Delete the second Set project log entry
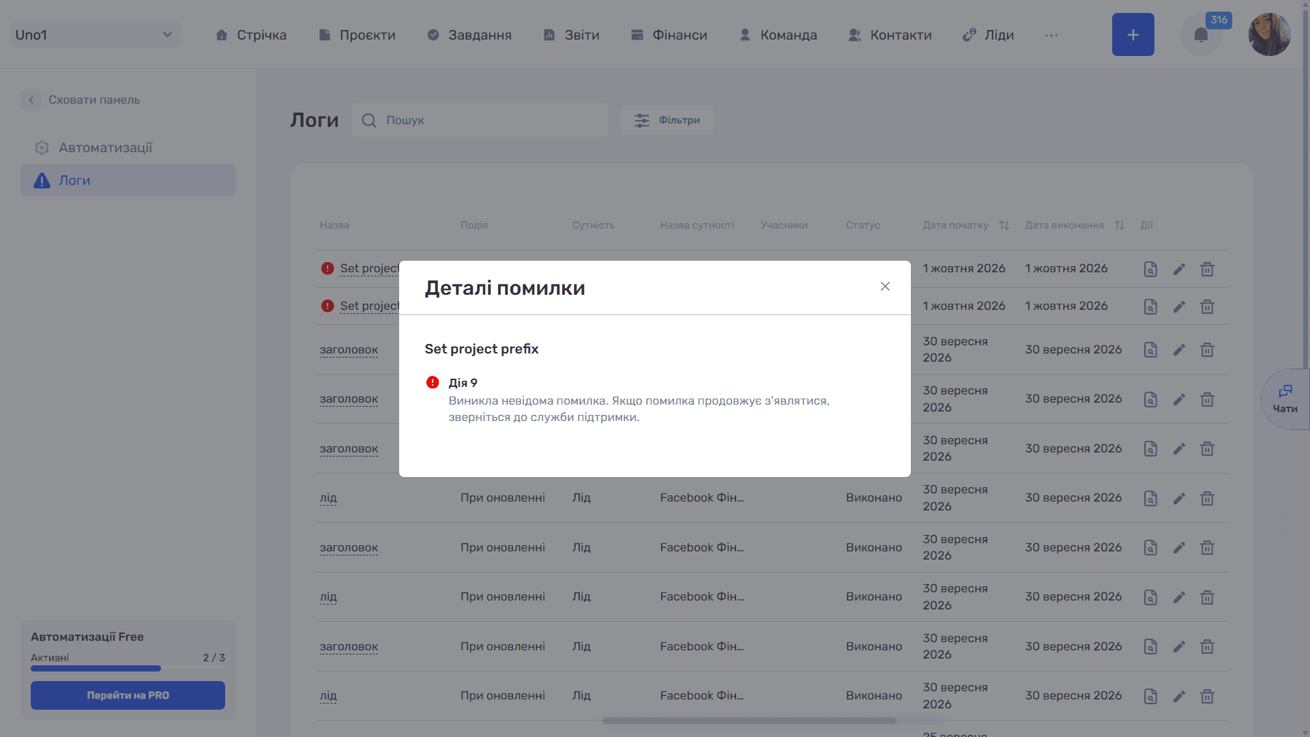The image size is (1310, 737). coord(1207,306)
